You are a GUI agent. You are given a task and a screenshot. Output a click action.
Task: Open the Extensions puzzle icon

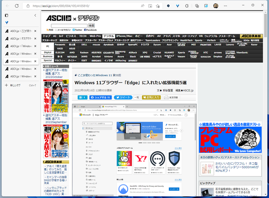(187, 6)
